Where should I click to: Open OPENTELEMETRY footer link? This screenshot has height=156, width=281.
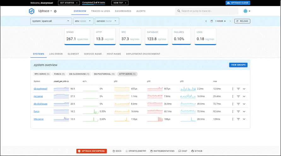[x=136, y=151]
